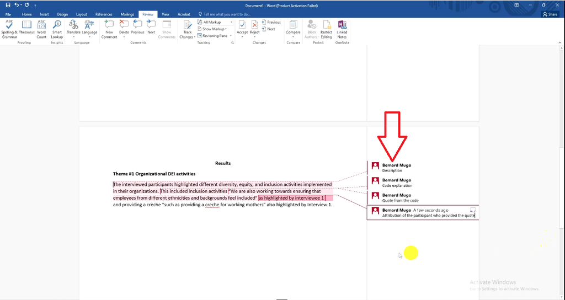Click the Attribution of the participant comment text

[x=429, y=216]
